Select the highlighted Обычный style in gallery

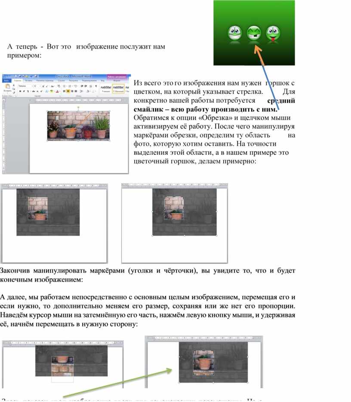(118, 89)
